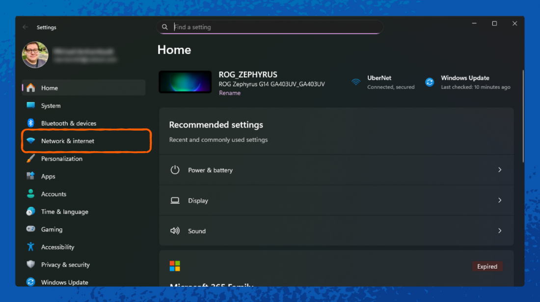
Task: Expand the Power & battery setting chevron
Action: pyautogui.click(x=500, y=170)
